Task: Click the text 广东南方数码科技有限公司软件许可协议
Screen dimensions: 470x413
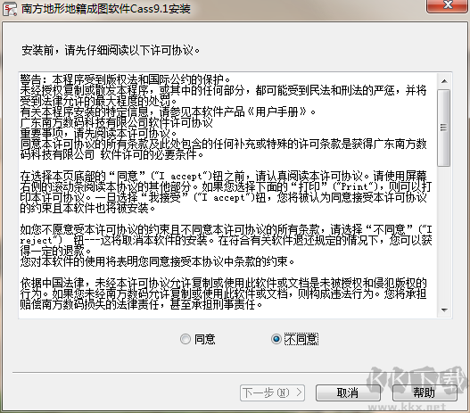Action: tap(117, 123)
